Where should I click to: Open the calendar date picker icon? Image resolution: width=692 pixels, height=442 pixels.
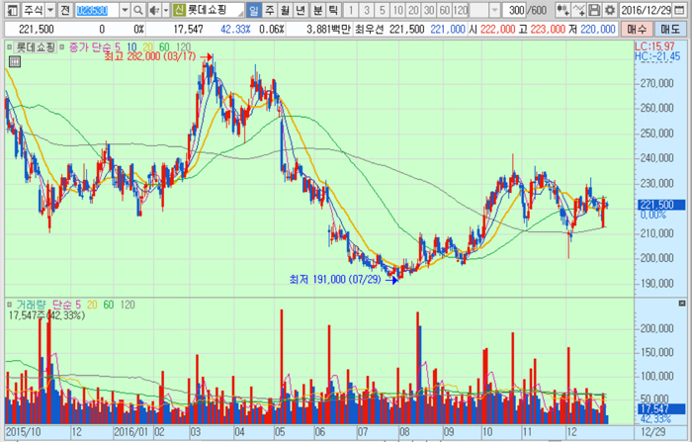tap(680, 10)
